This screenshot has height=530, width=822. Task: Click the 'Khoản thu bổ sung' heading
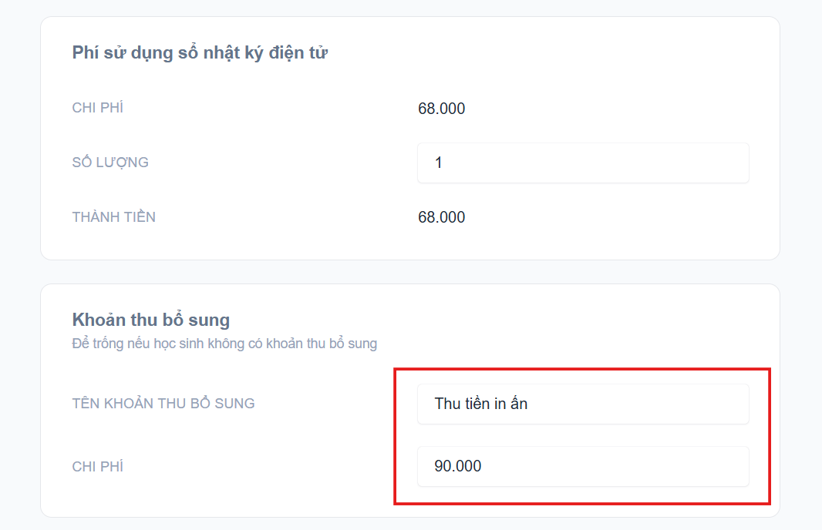(x=151, y=320)
